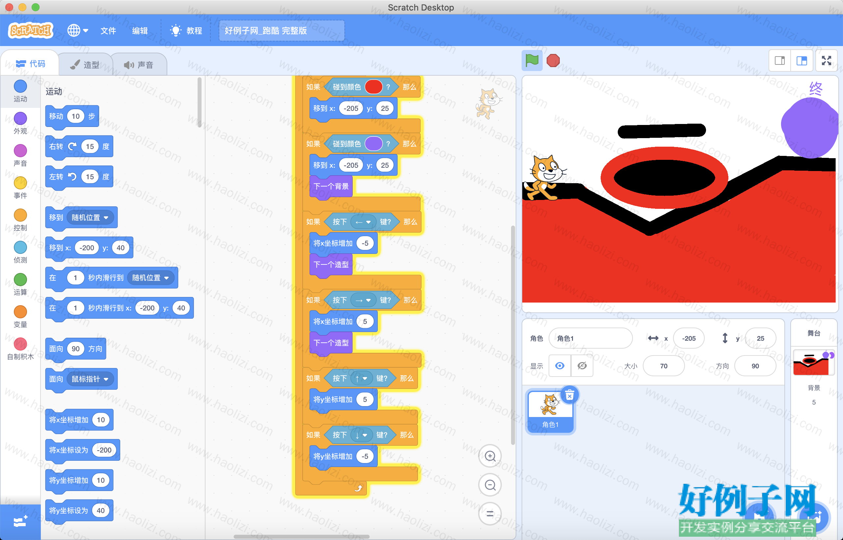This screenshot has width=843, height=540.
Task: Reset workspace zoom to default
Action: [x=490, y=514]
